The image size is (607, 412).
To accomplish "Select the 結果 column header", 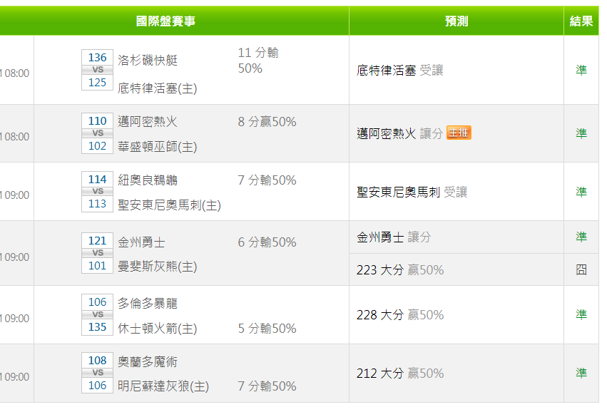I will (x=581, y=21).
